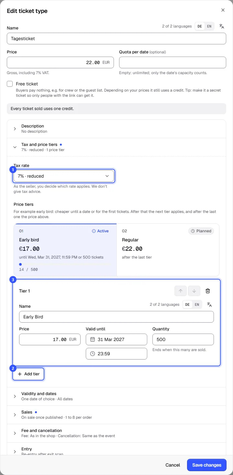Expand the Fee and cancellation section

(116, 433)
